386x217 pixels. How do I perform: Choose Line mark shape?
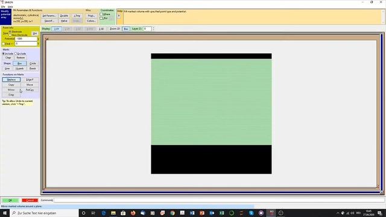click(x=7, y=69)
